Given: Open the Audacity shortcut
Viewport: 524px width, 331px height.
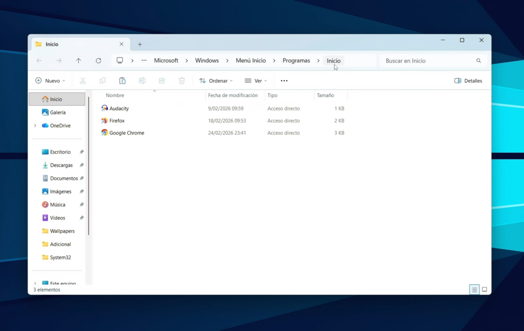Looking at the screenshot, I should (119, 108).
